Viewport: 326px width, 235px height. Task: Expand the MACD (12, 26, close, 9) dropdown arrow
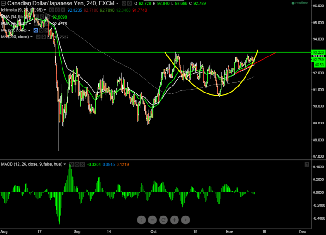tap(65, 164)
